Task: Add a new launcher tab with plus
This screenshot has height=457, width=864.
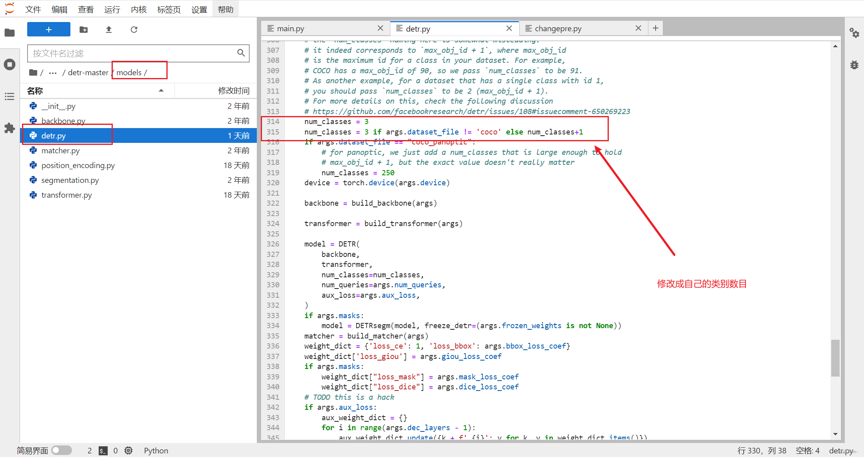Action: click(656, 28)
